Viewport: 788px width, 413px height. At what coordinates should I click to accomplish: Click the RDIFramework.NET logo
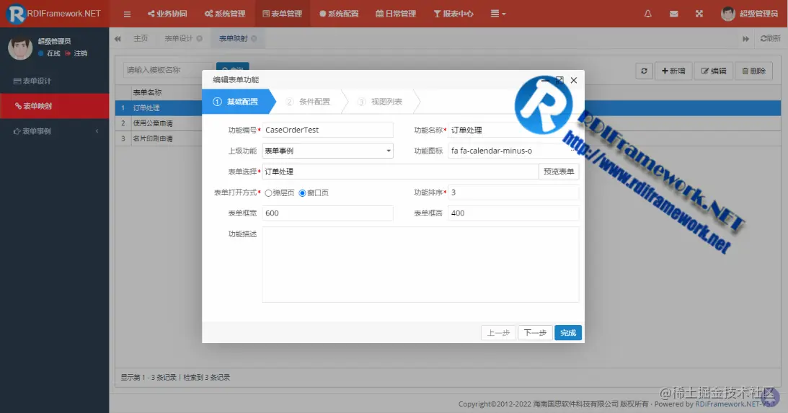click(x=54, y=14)
